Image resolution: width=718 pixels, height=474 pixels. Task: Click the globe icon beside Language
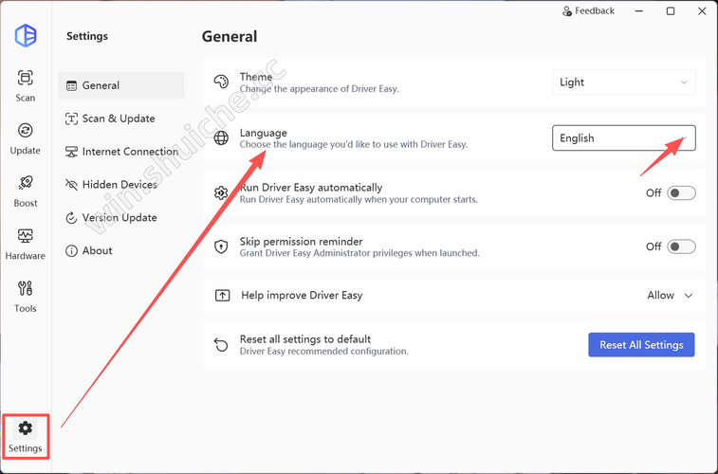point(221,138)
